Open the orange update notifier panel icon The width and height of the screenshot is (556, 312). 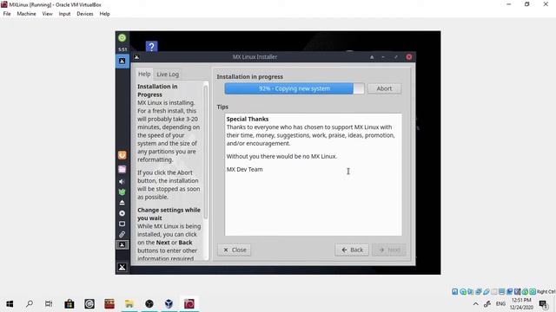click(122, 155)
